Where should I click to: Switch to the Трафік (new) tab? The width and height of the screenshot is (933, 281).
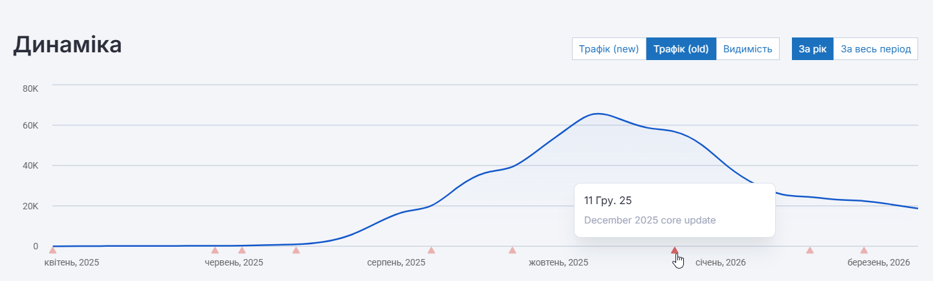click(x=609, y=49)
